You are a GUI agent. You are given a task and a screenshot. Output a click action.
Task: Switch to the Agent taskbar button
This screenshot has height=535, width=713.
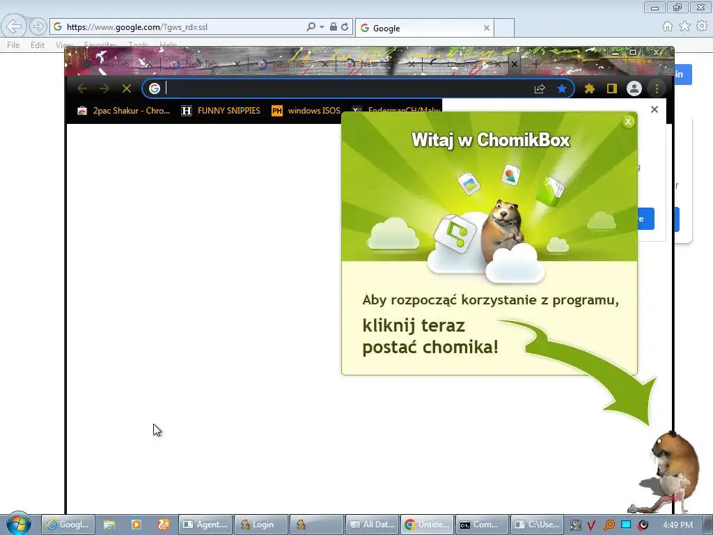205,525
